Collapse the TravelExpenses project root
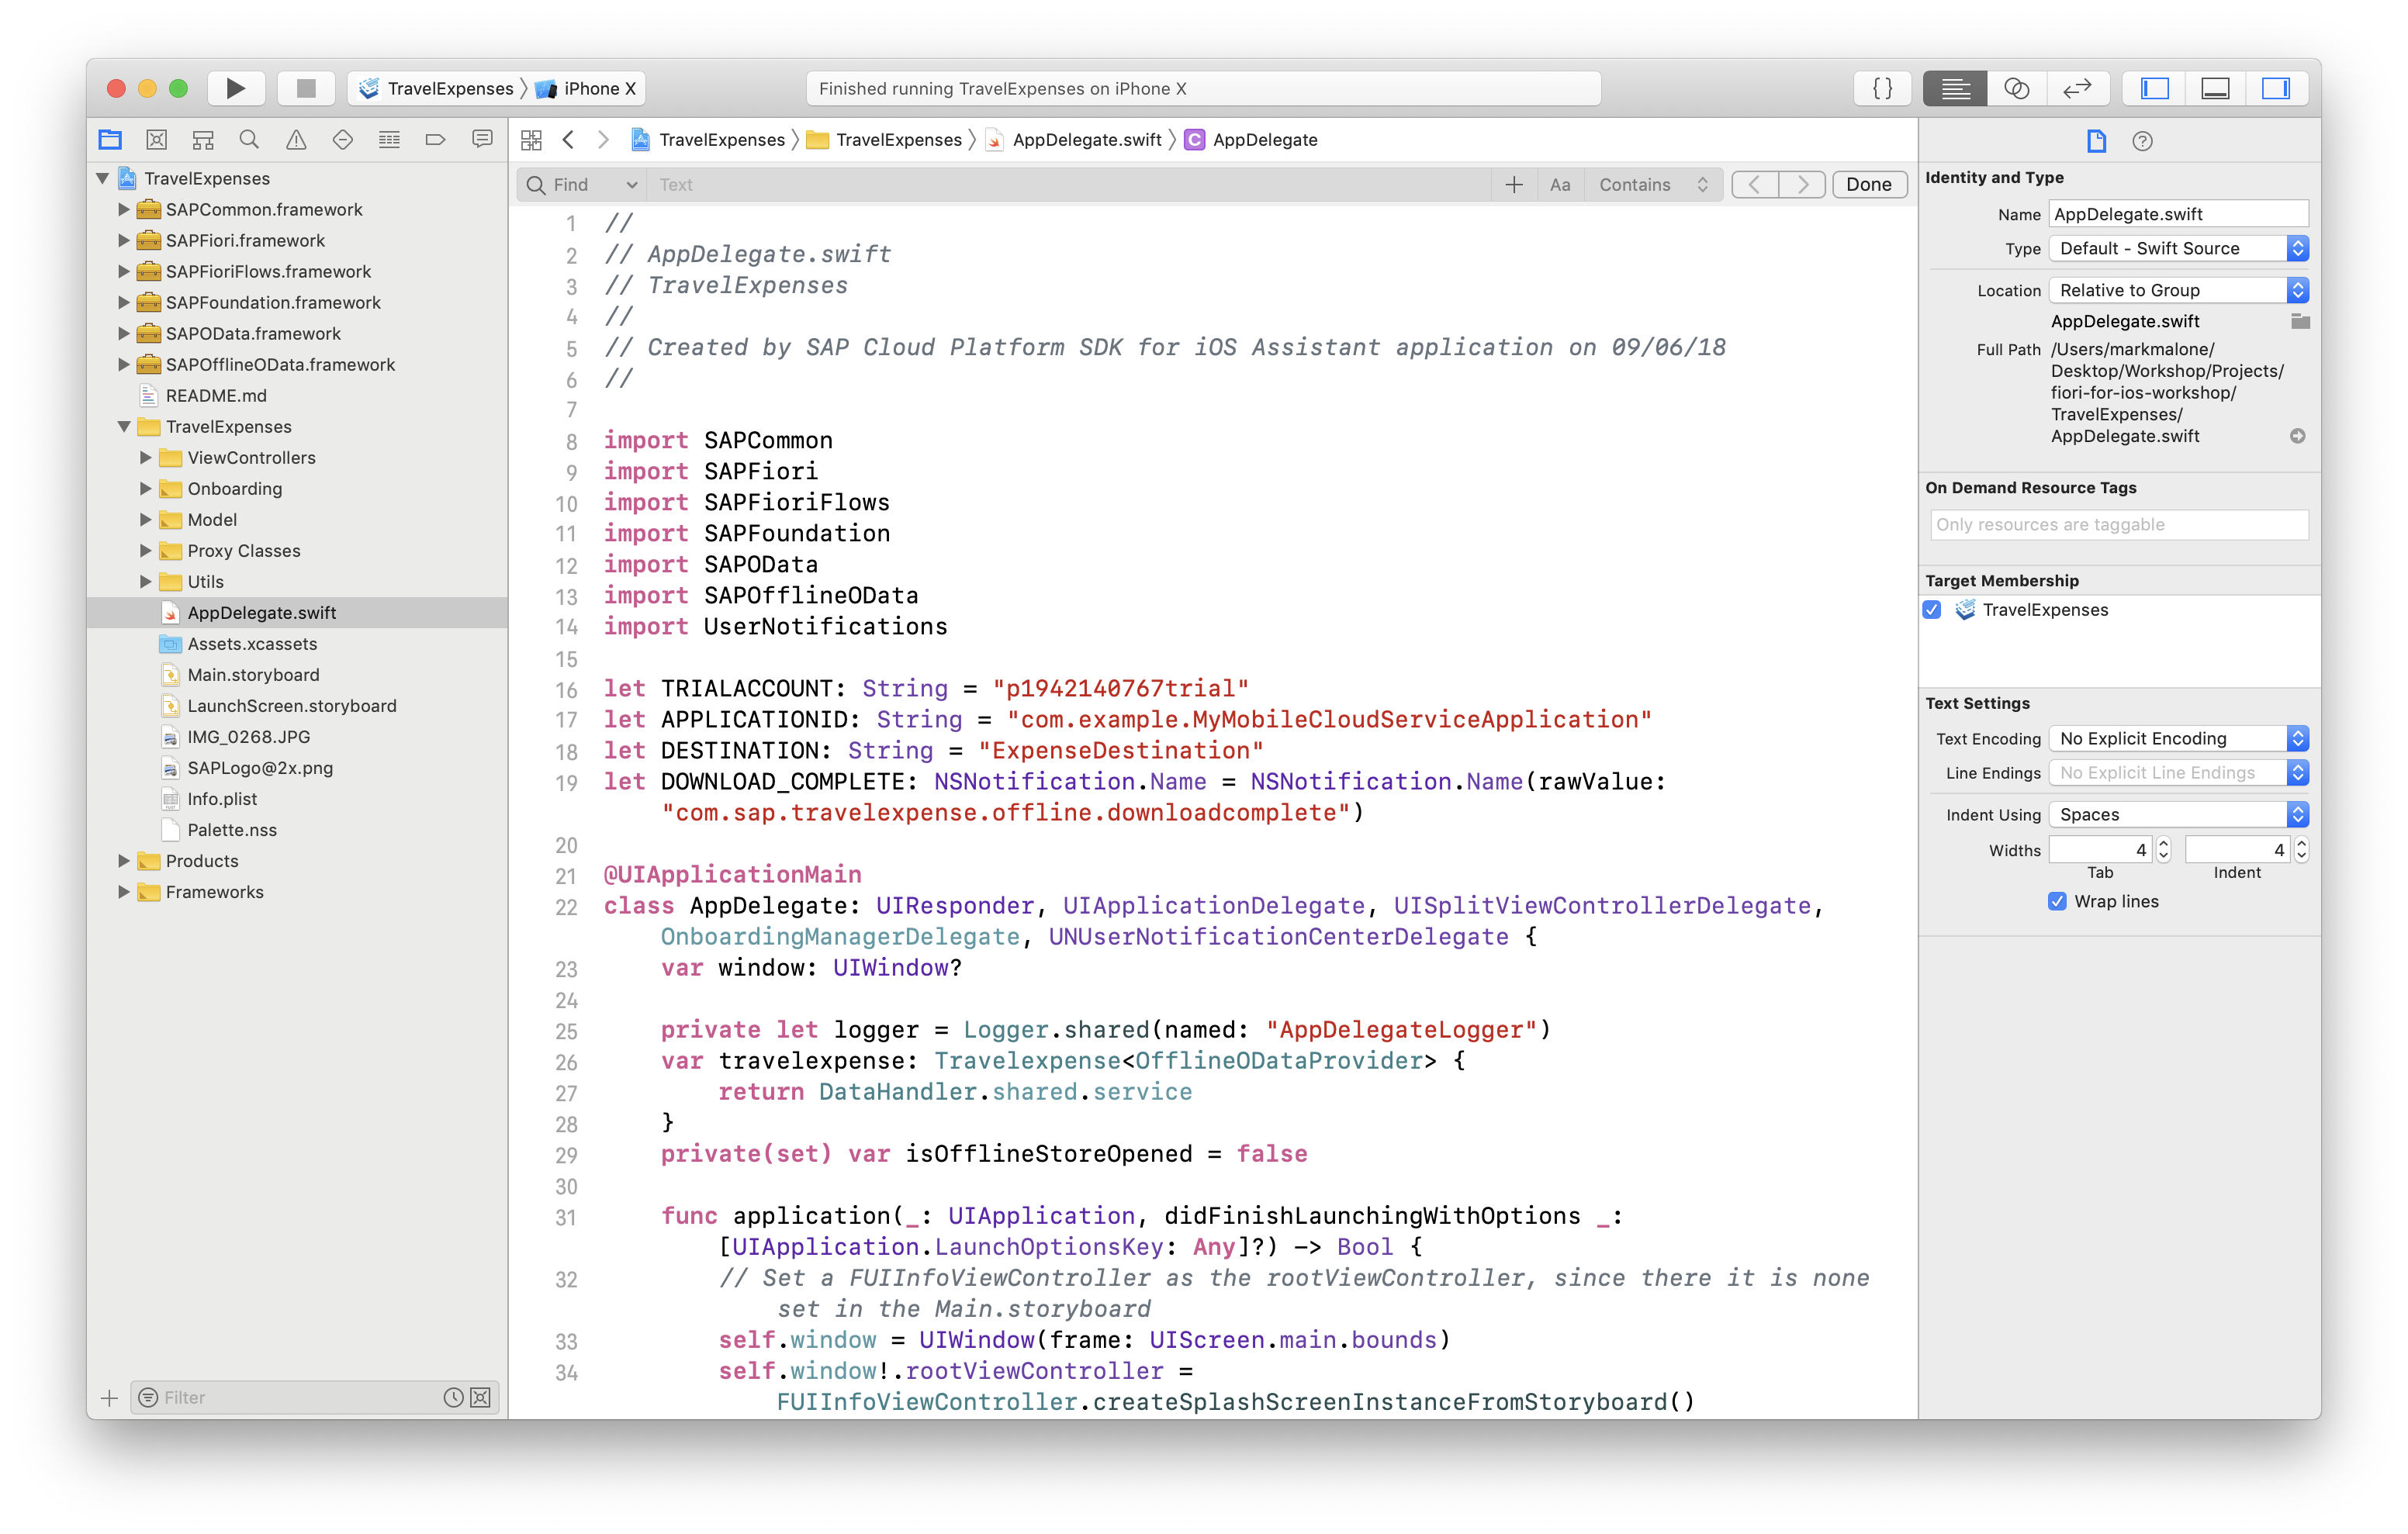 coord(102,178)
